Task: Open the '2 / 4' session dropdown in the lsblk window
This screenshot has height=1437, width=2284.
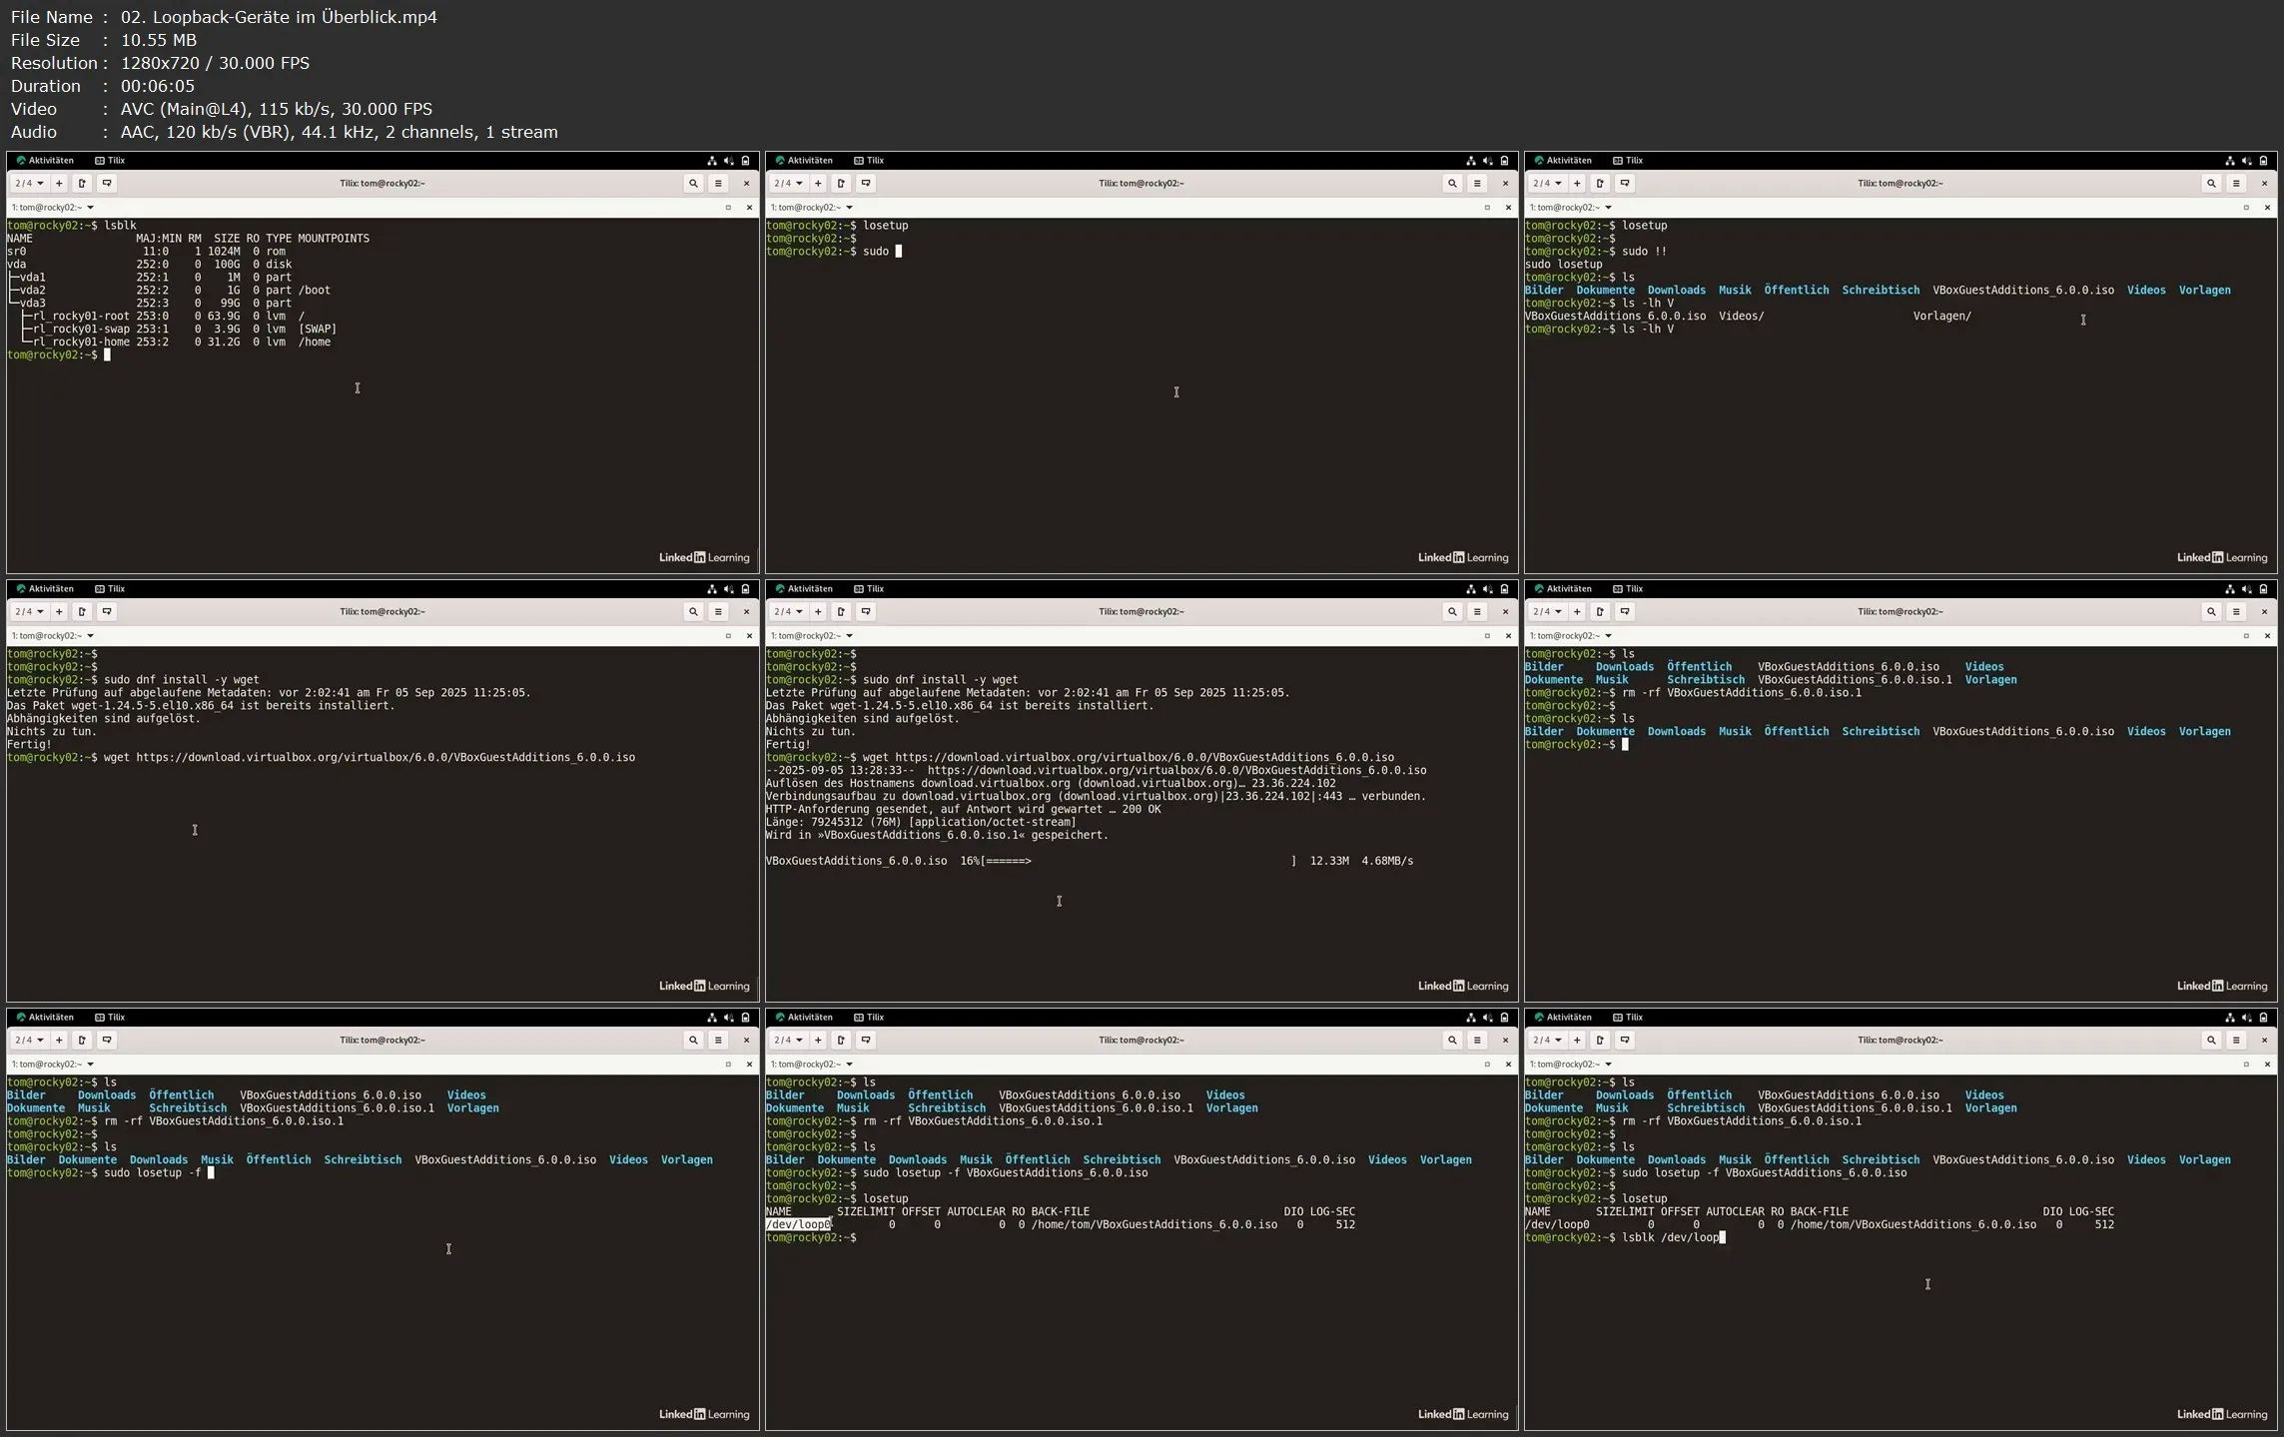Action: pyautogui.click(x=29, y=184)
